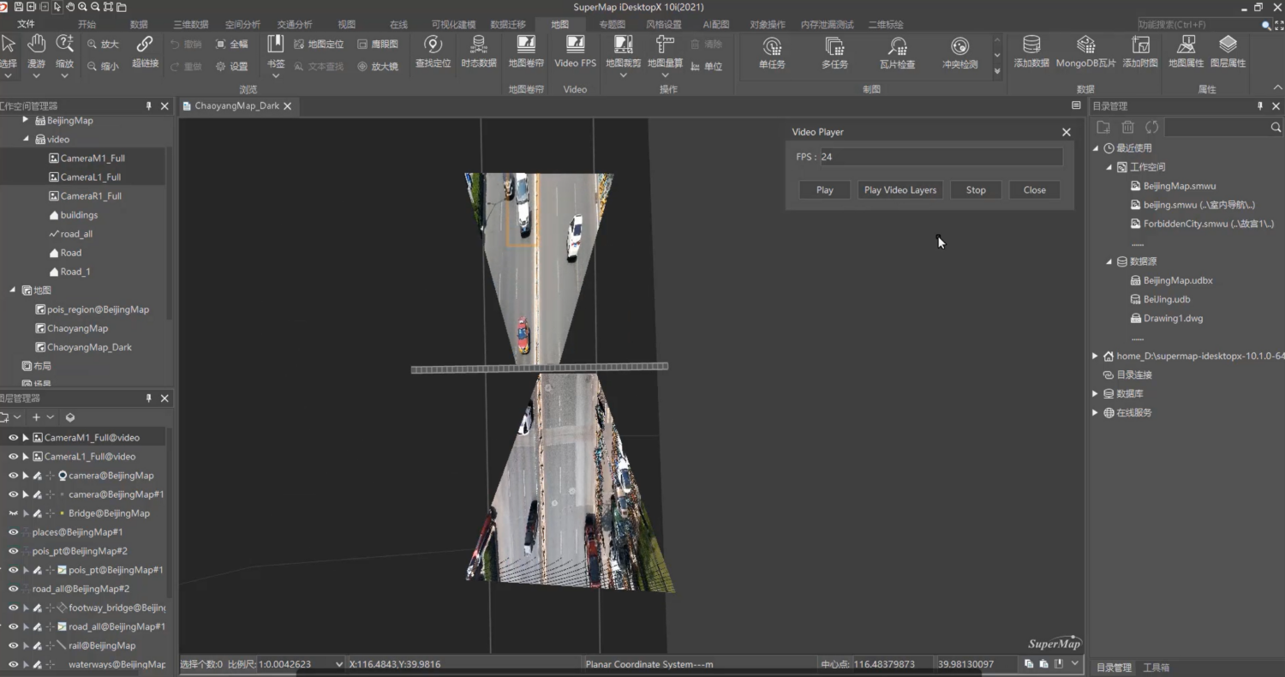
Task: Open the scale ratio dropdown in status bar
Action: pyautogui.click(x=340, y=664)
